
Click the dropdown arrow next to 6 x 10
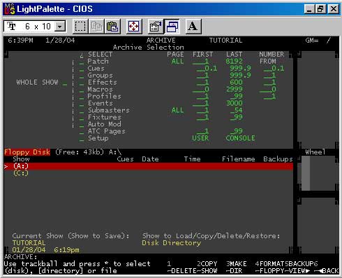click(60, 27)
